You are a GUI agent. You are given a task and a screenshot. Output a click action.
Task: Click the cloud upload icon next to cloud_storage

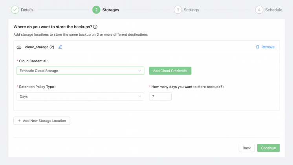(19, 47)
